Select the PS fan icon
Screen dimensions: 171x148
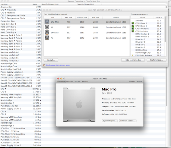point(47,38)
